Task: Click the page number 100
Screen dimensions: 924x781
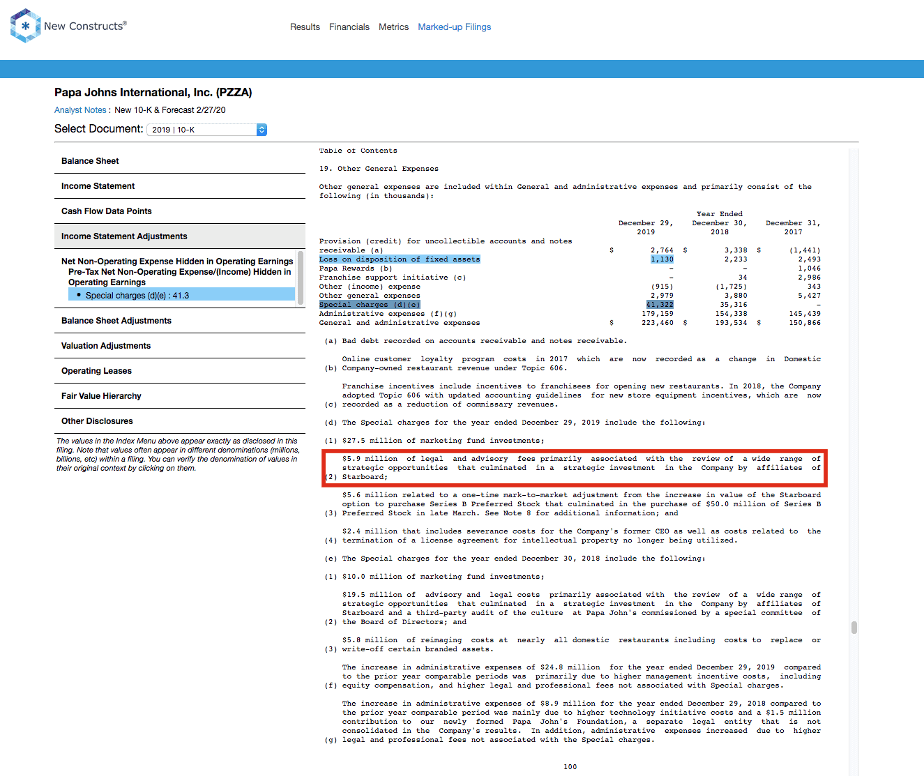Action: (x=570, y=767)
